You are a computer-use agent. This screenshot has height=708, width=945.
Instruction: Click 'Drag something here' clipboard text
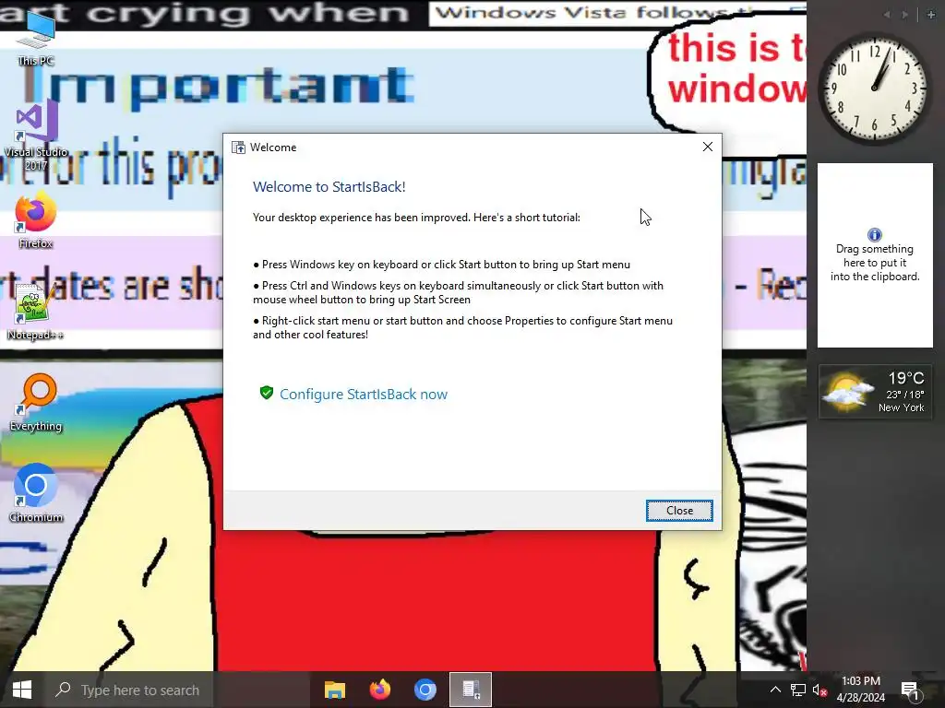(x=875, y=263)
